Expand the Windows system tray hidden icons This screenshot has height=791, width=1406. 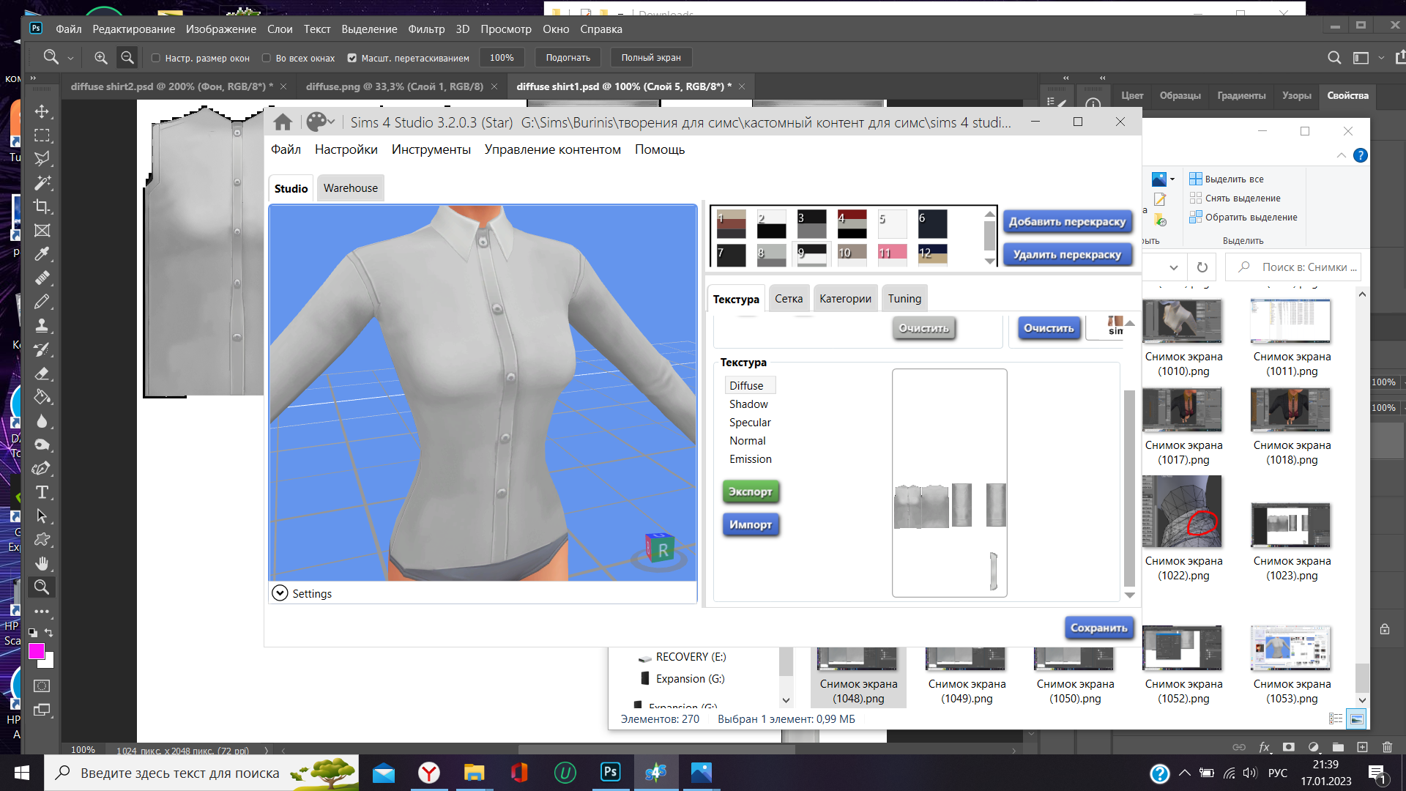click(1184, 773)
